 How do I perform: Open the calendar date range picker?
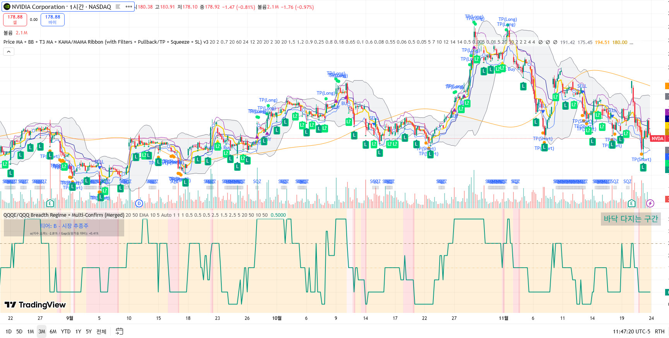click(120, 331)
